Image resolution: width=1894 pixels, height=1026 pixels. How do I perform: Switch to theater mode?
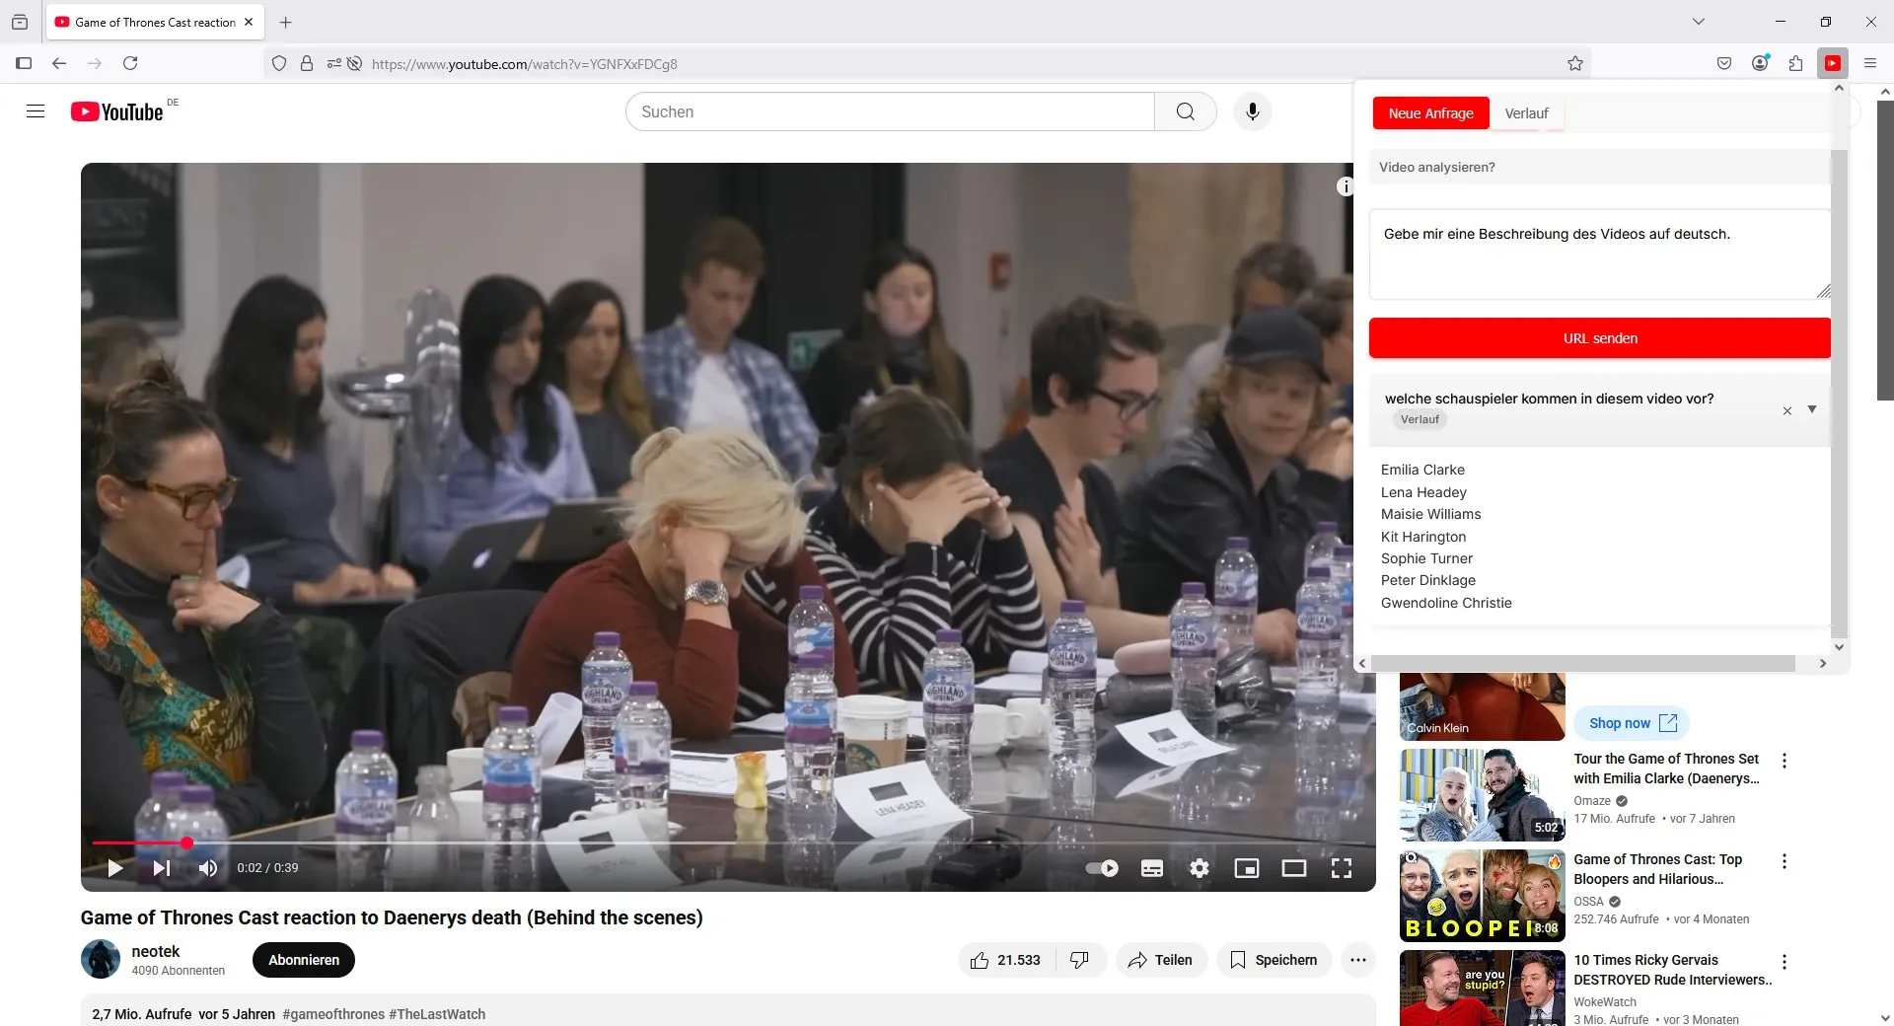(1294, 868)
